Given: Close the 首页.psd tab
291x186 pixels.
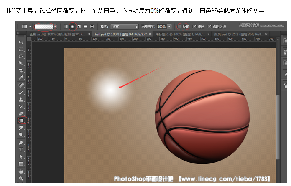Looking at the screenshot, I should point(266,34).
